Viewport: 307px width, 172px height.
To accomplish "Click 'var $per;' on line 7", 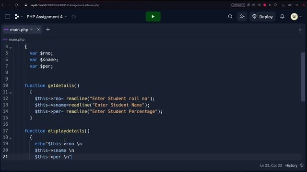I will (x=41, y=66).
